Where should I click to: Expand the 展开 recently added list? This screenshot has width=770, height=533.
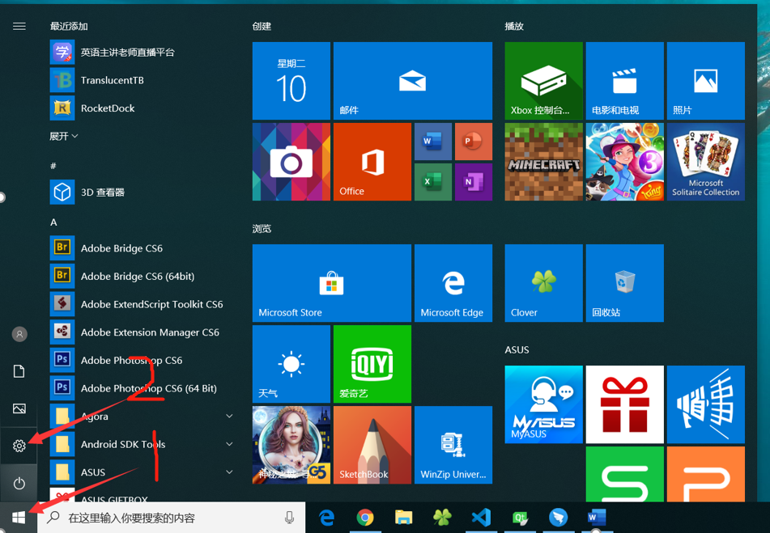64,136
